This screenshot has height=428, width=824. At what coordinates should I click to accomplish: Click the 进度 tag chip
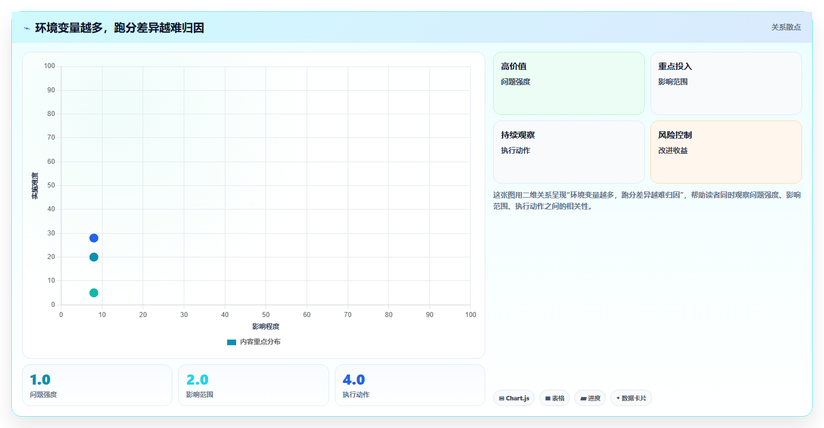pyautogui.click(x=590, y=398)
